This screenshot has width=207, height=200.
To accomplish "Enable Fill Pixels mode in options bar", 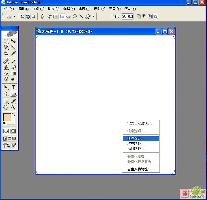I will coord(34,16).
